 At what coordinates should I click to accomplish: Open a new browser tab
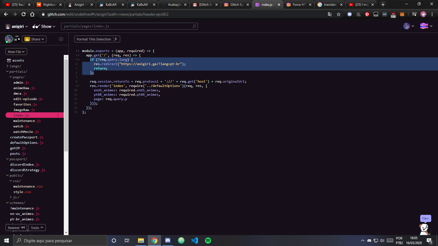[x=383, y=5]
